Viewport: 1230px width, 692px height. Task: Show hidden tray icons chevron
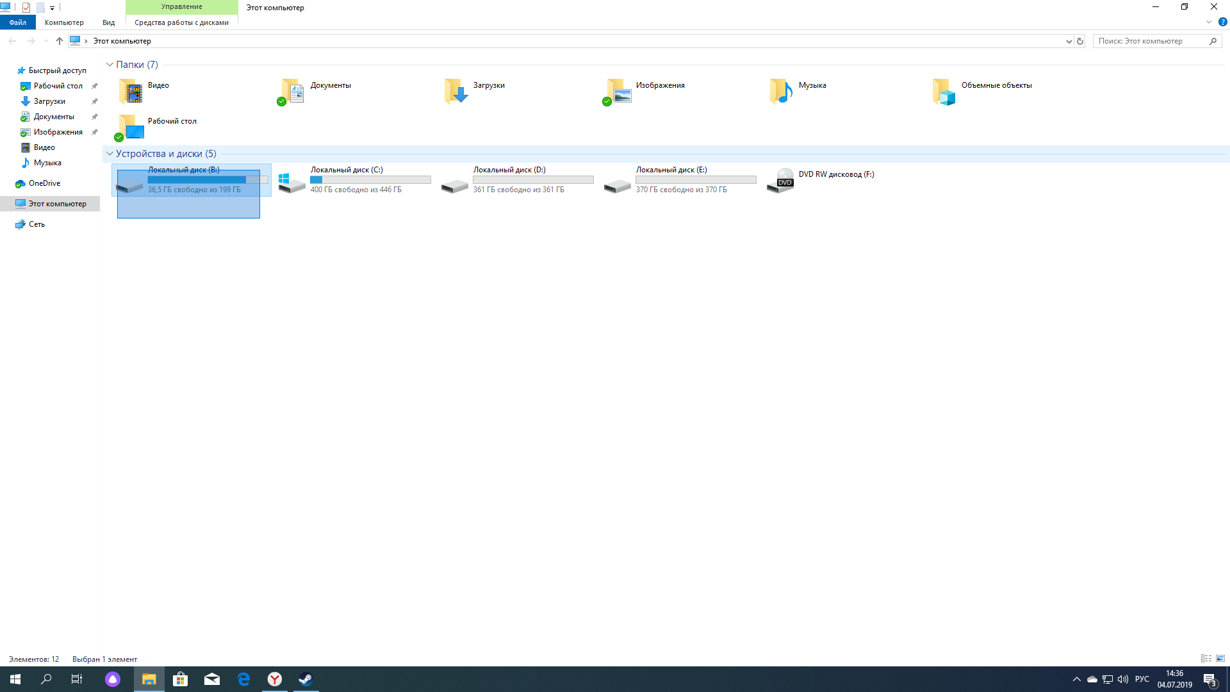[1077, 679]
